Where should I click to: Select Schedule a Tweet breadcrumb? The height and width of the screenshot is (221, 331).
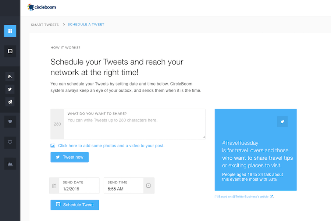click(86, 25)
